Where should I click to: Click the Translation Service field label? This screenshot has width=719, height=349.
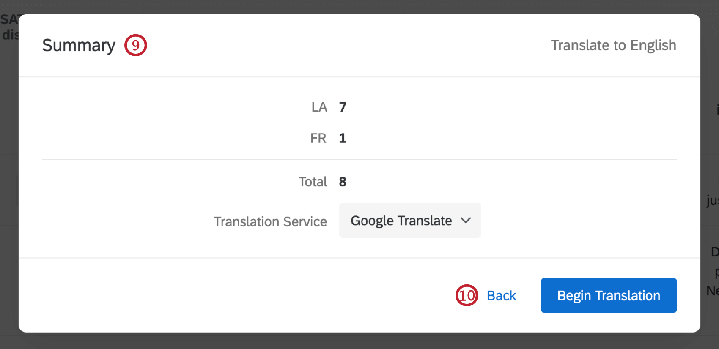[x=270, y=221]
